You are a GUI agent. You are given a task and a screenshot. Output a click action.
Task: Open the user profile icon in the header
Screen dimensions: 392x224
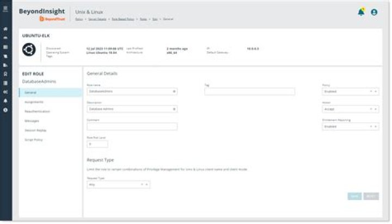374,12
